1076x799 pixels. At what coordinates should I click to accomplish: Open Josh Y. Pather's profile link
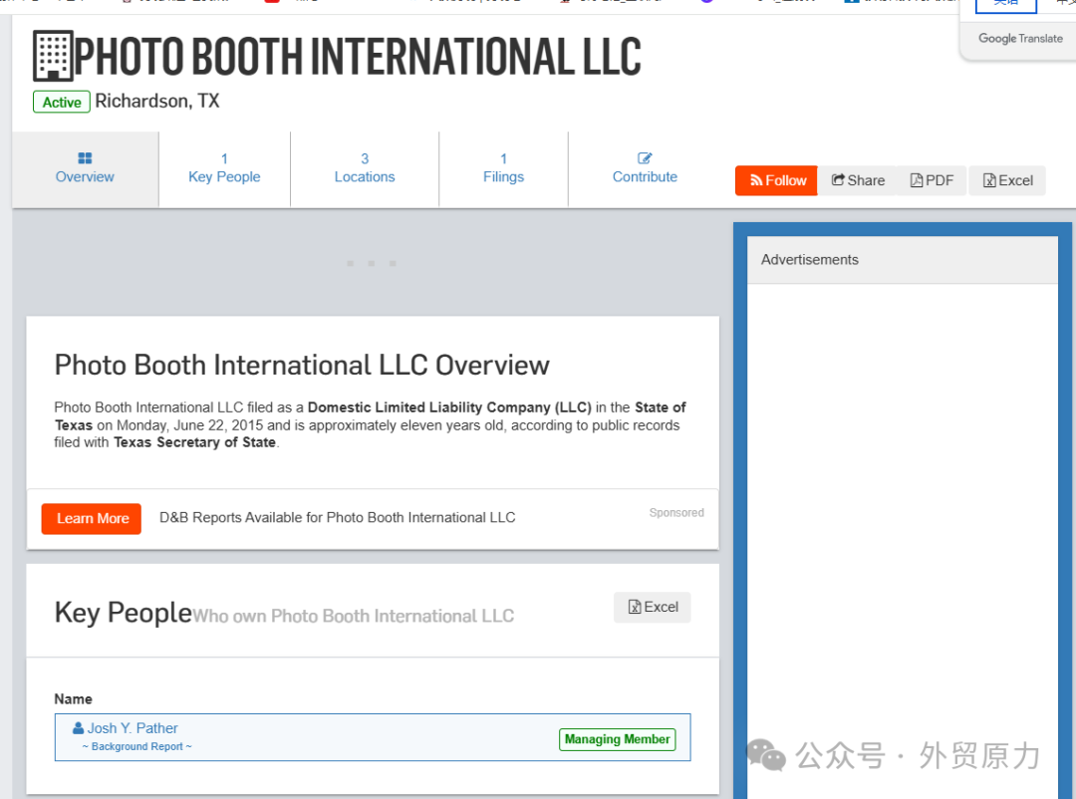coord(133,728)
